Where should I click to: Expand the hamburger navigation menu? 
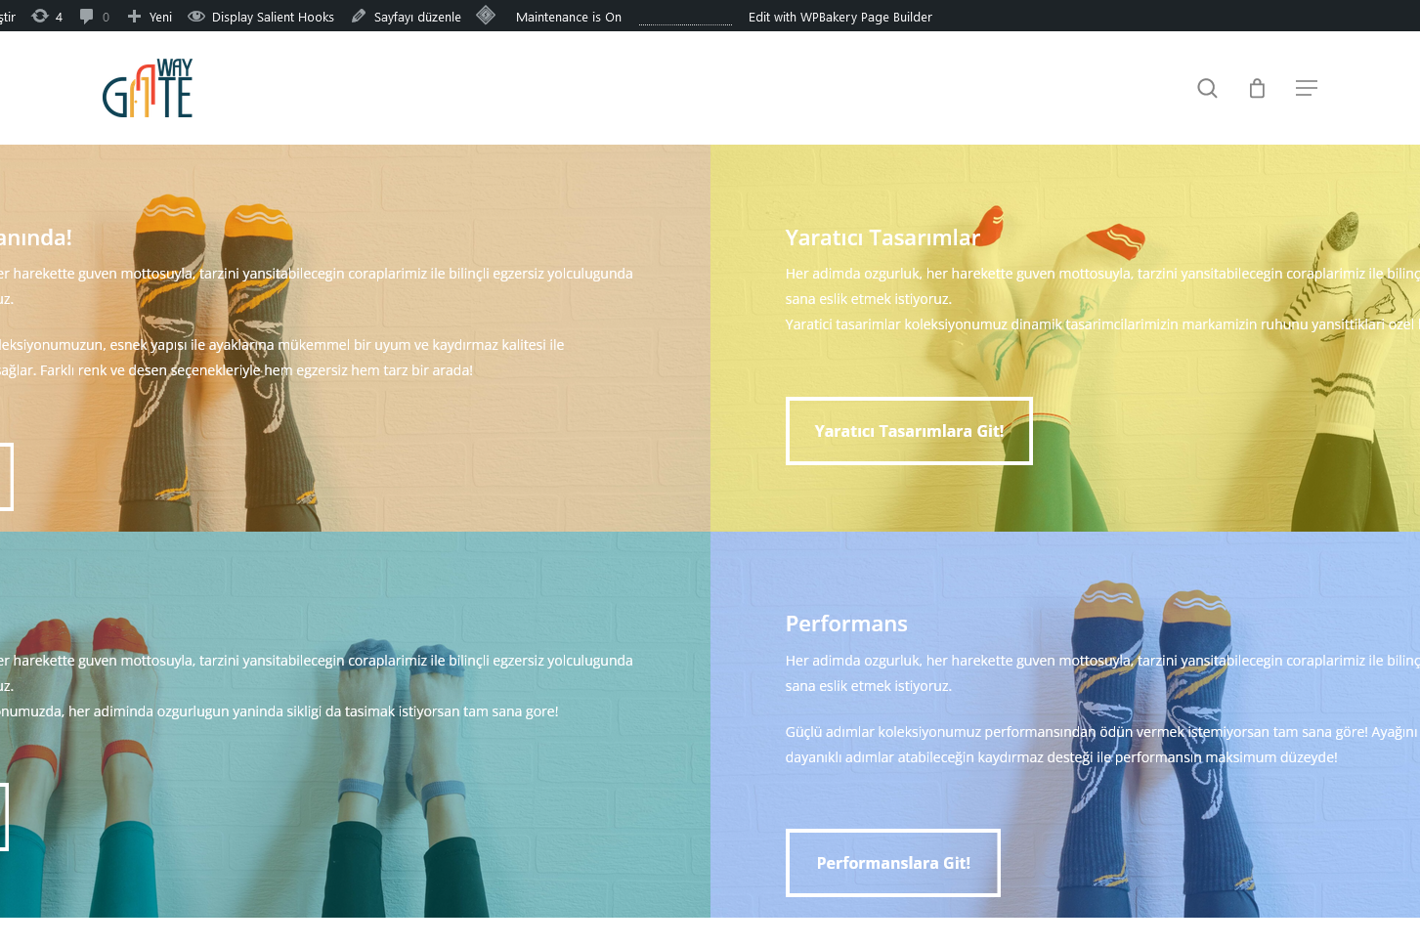(x=1307, y=88)
